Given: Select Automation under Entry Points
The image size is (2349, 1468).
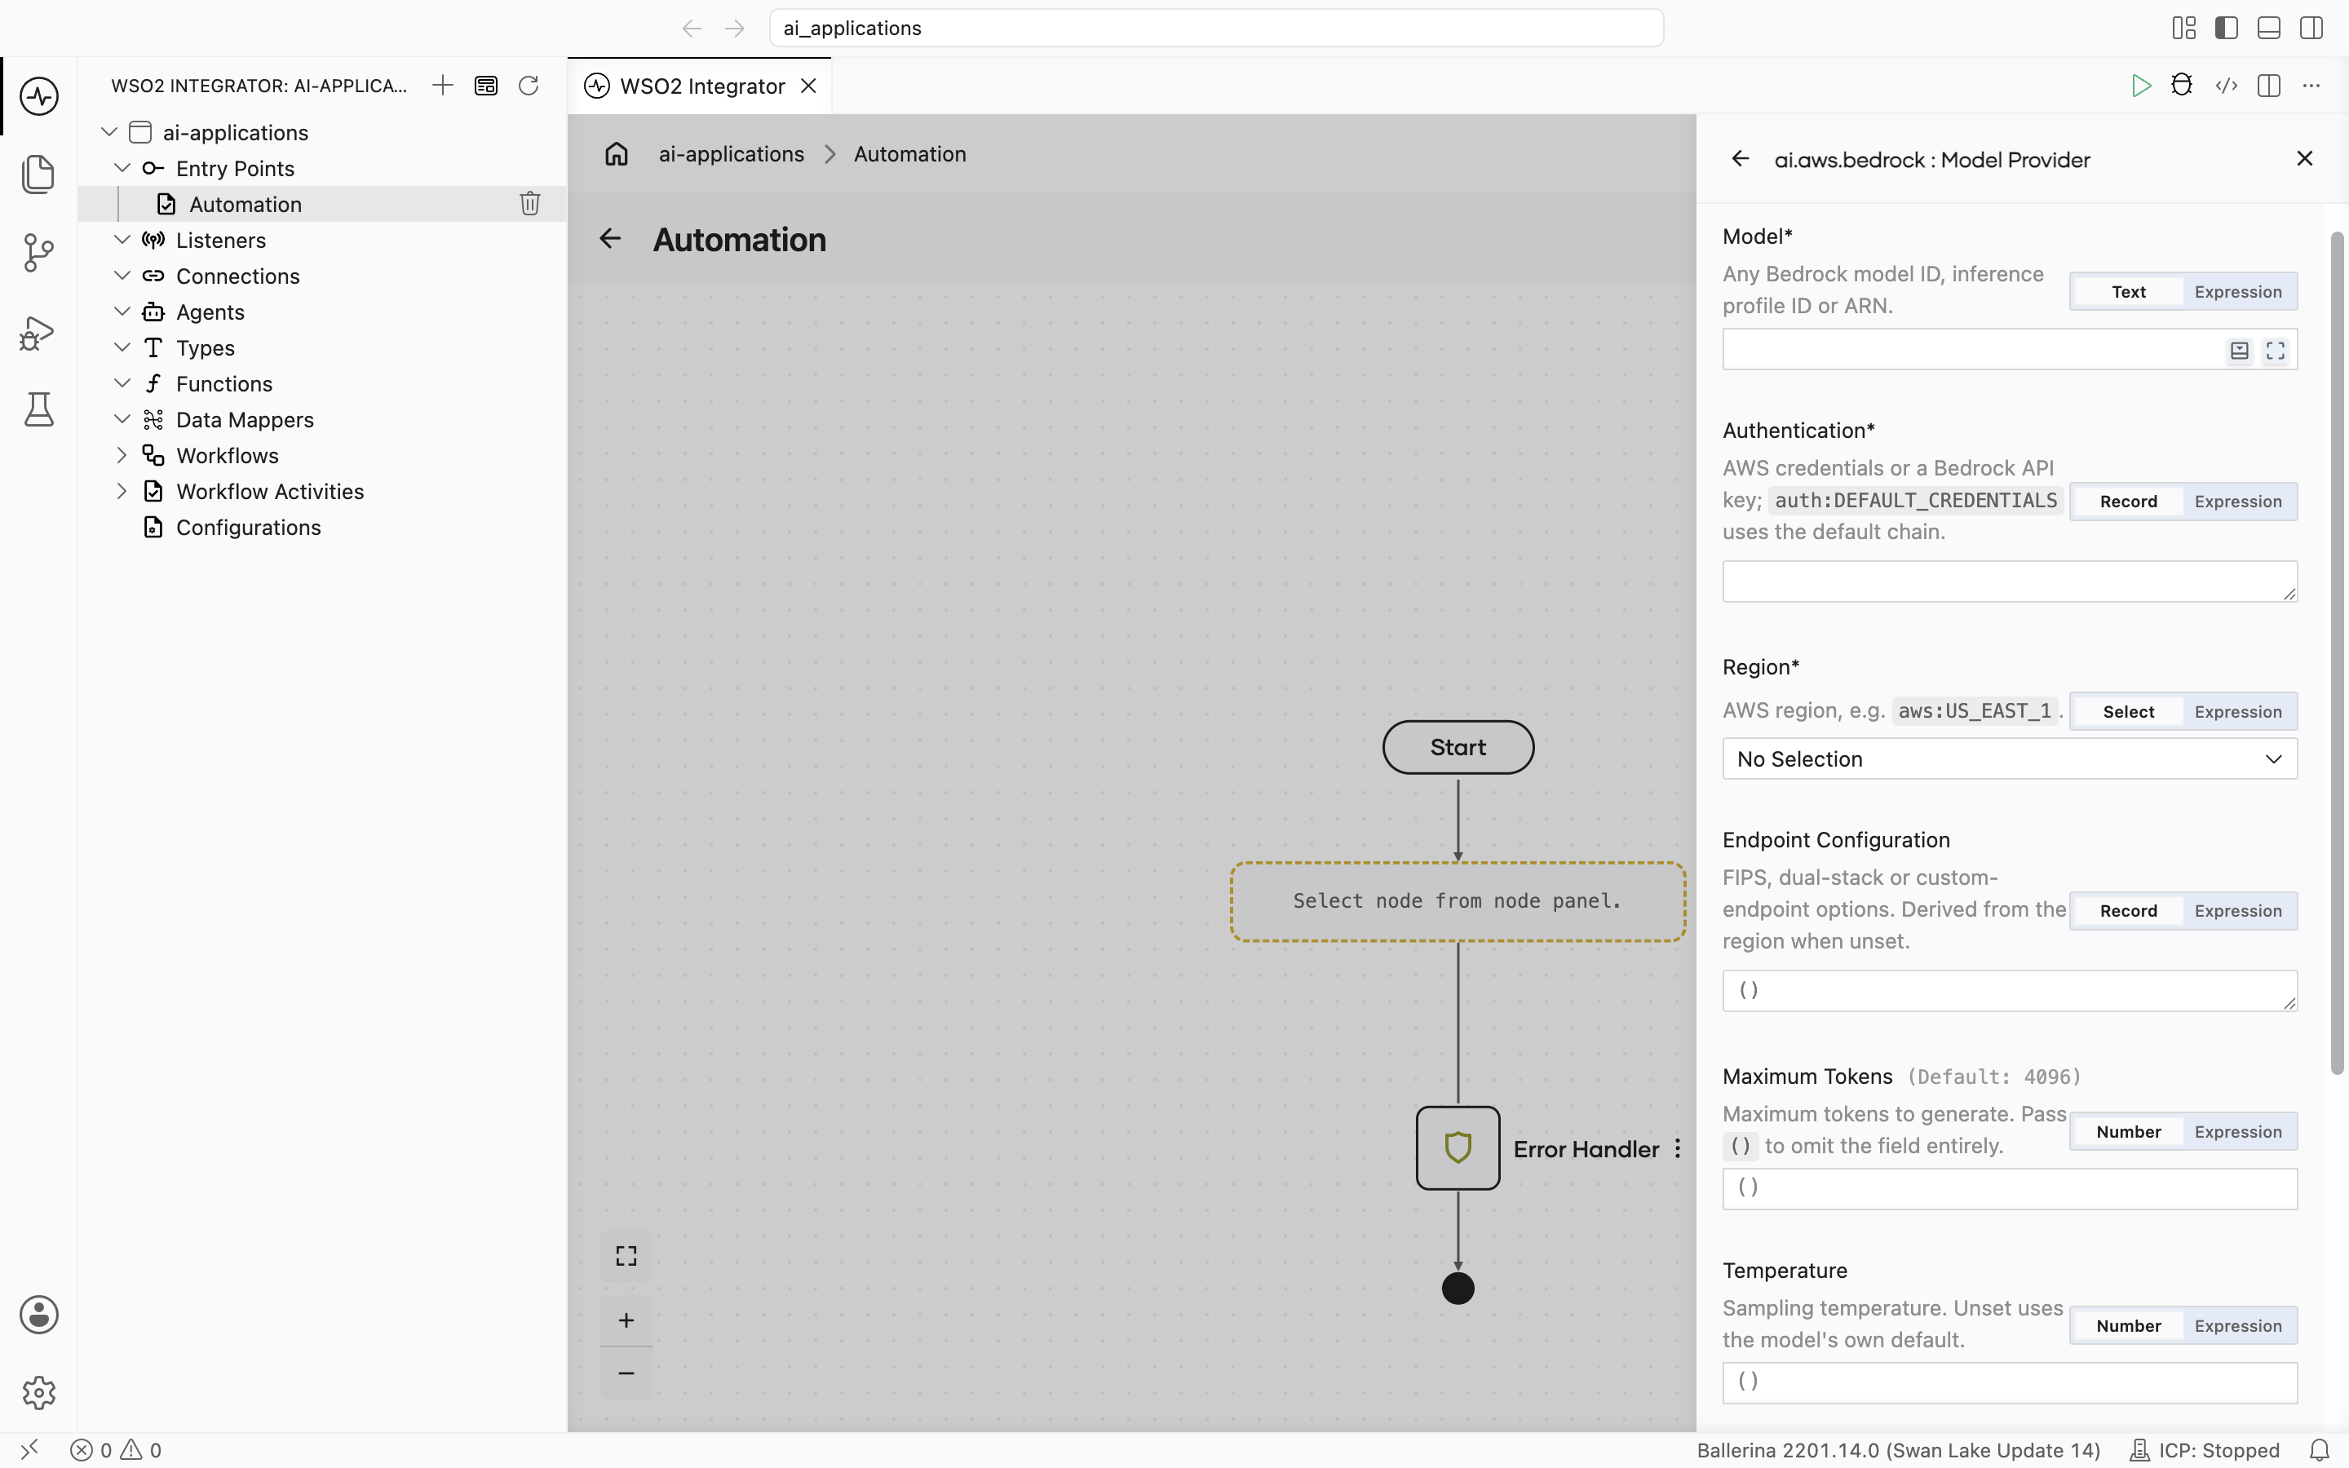Looking at the screenshot, I should 322,204.
